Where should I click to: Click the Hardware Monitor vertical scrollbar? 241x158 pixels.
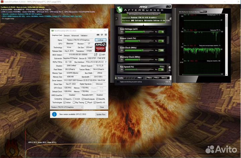coord(226,45)
